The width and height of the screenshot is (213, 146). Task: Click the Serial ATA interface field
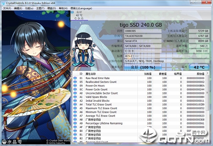point(143,41)
